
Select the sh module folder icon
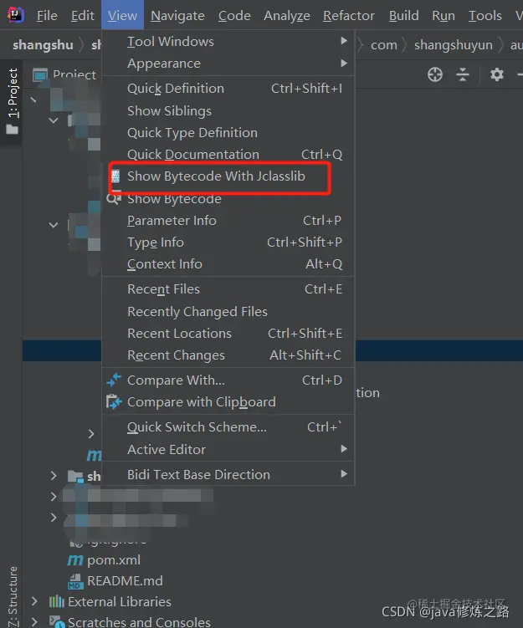(75, 476)
